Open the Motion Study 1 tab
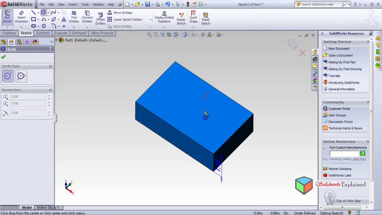 tap(48, 208)
